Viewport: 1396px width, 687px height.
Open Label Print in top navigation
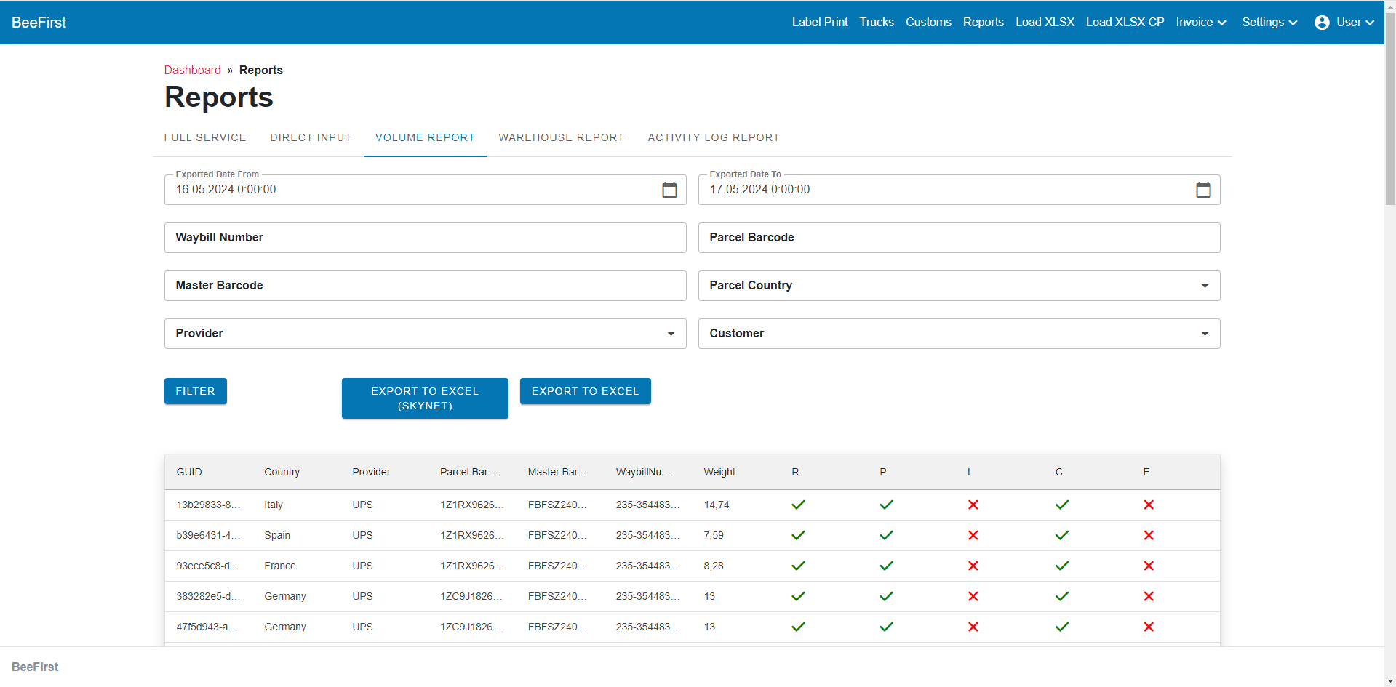click(x=820, y=23)
